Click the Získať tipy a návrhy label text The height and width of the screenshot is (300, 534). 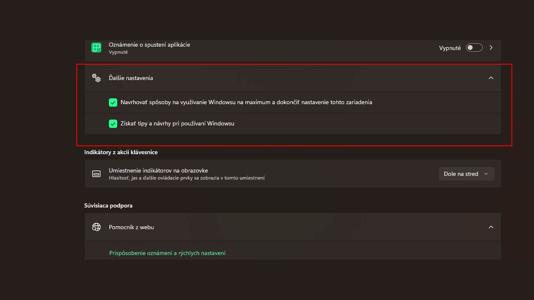(177, 123)
